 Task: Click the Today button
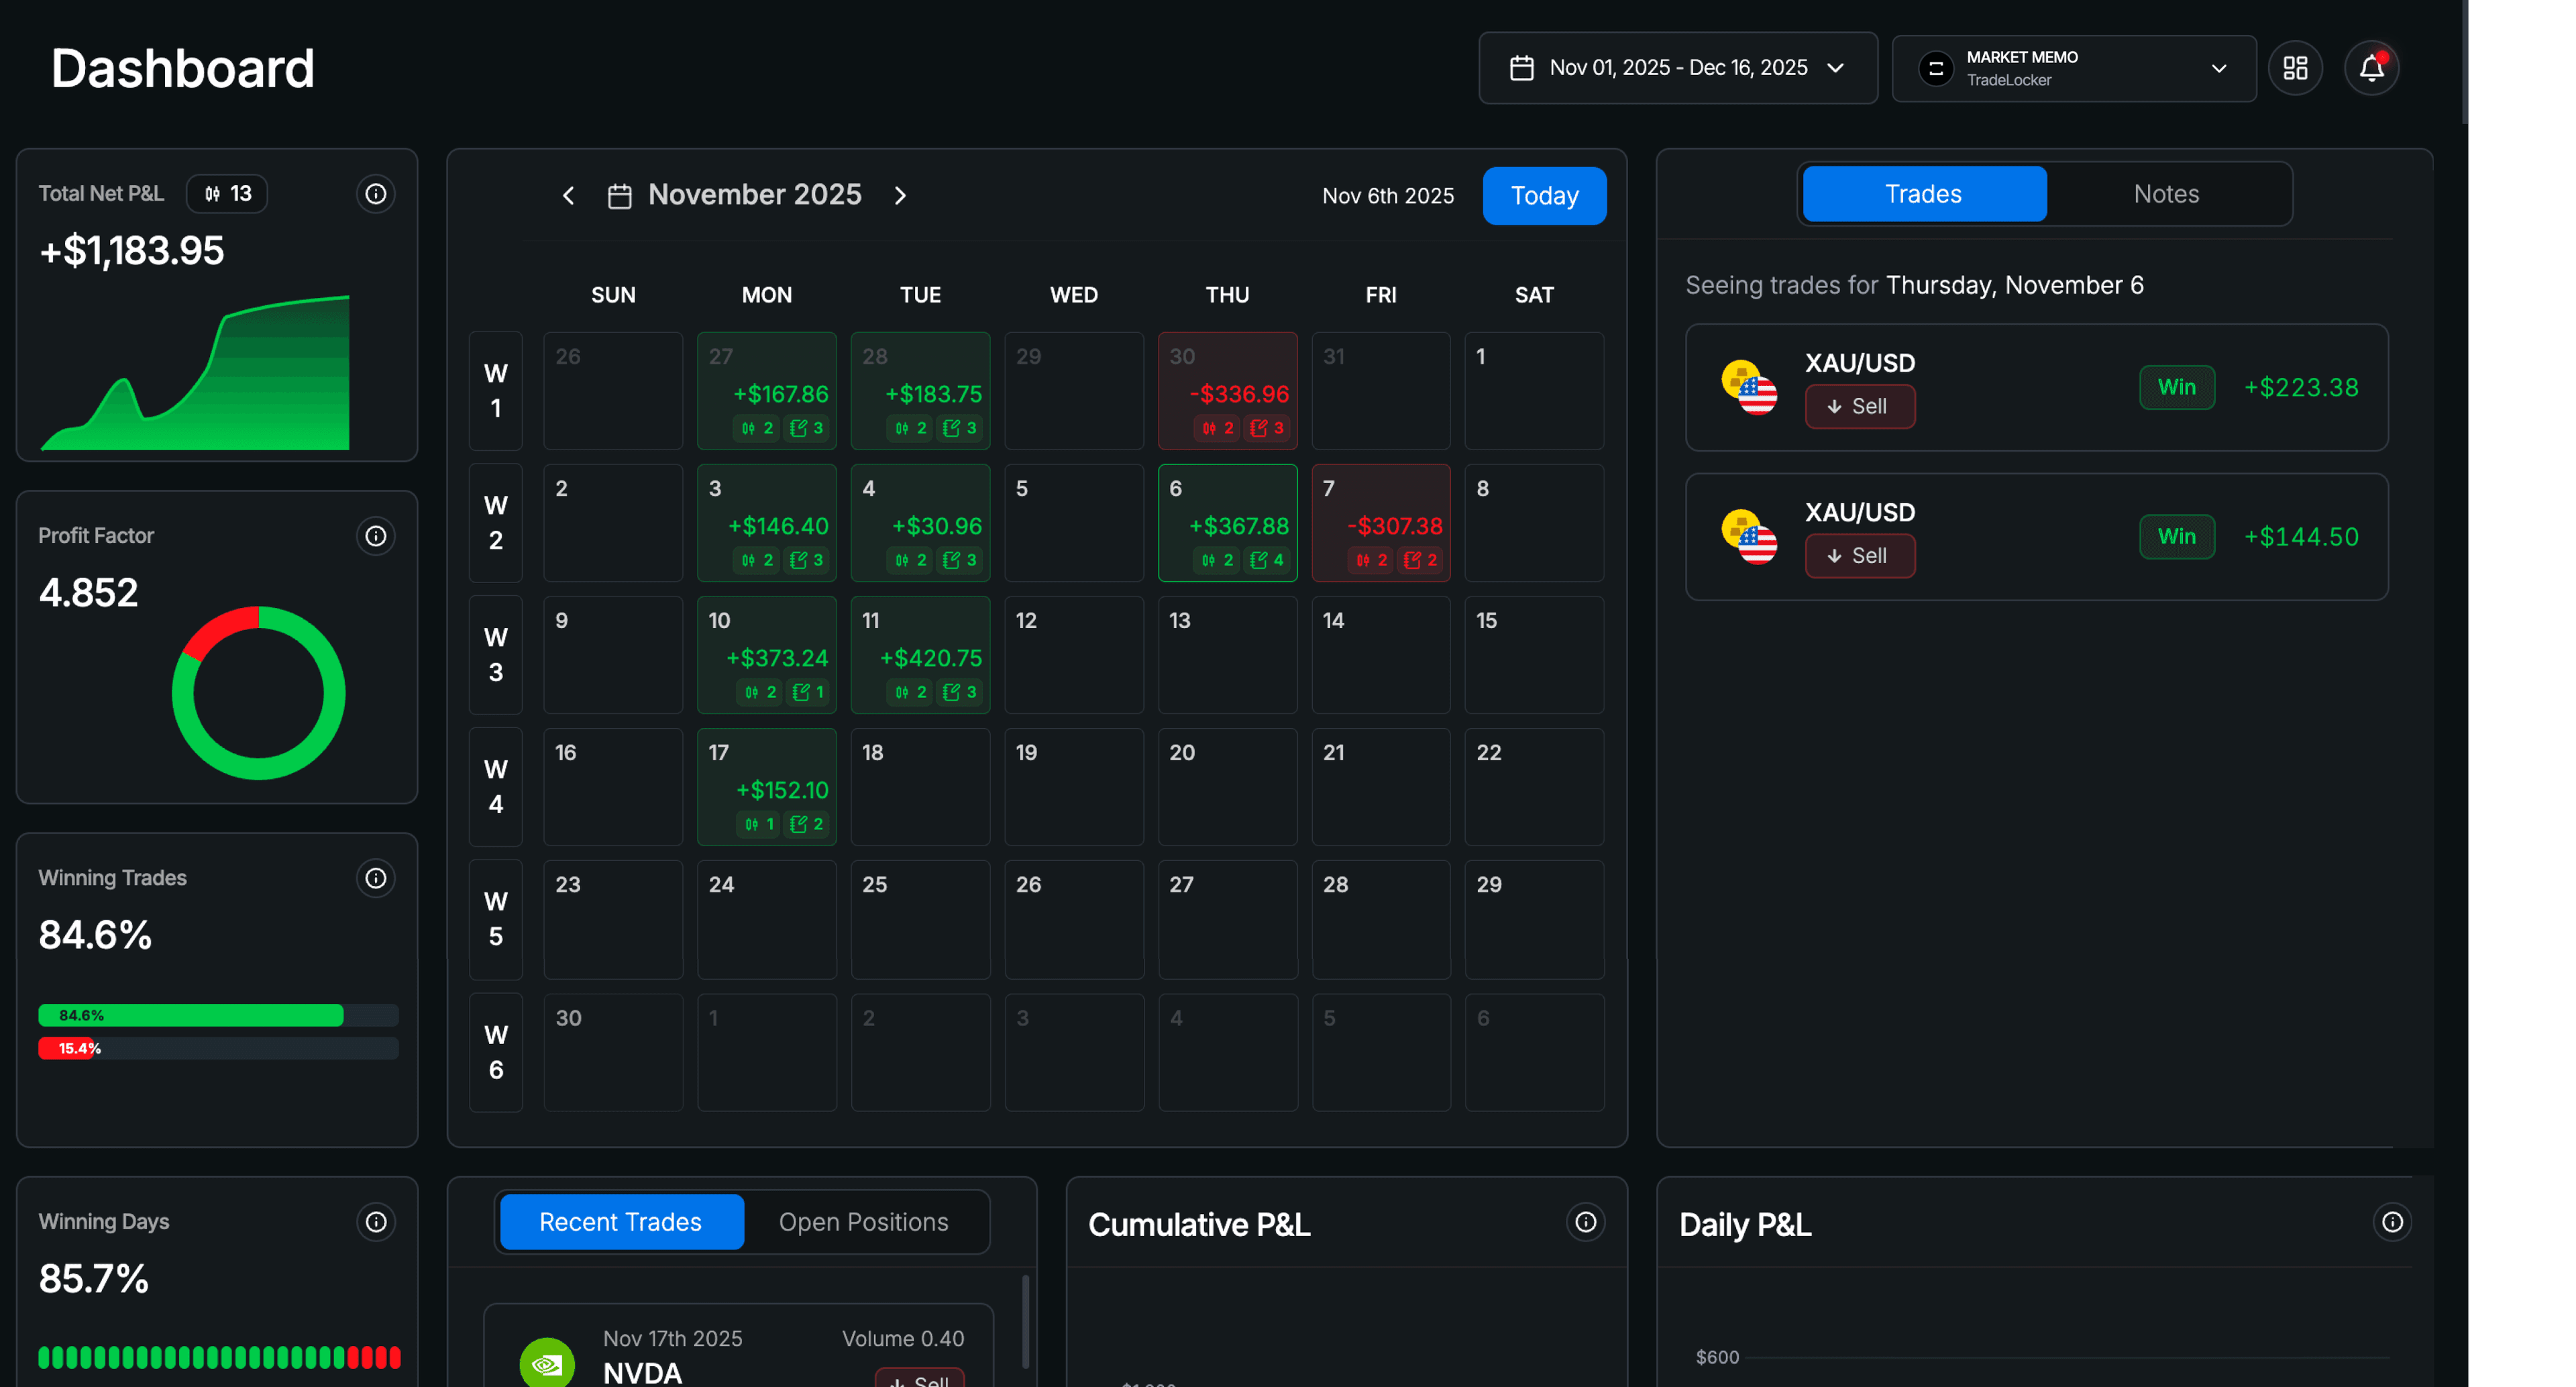1544,196
